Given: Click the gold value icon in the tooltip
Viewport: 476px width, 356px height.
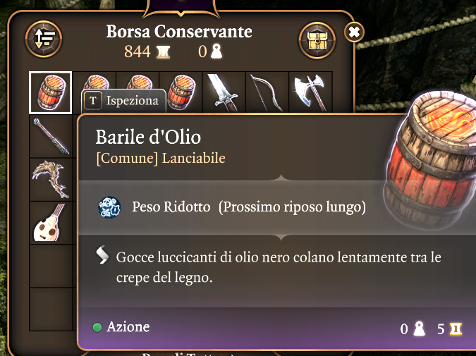Looking at the screenshot, I should pyautogui.click(x=455, y=329).
